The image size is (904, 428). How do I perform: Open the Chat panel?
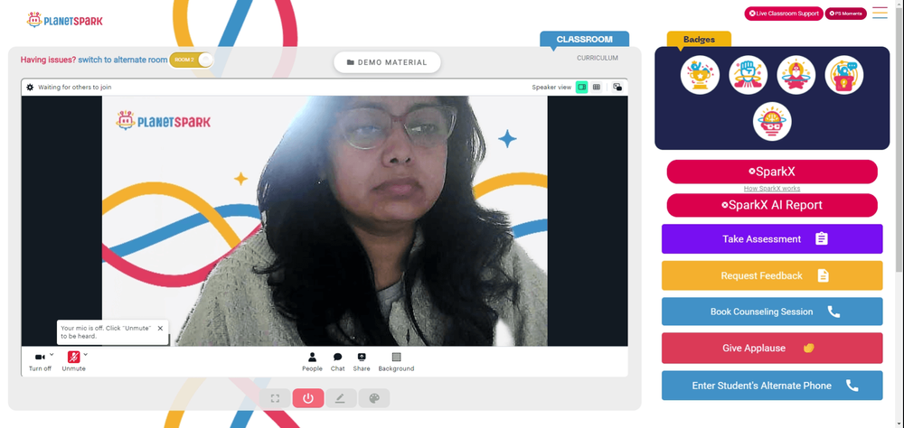click(x=337, y=362)
